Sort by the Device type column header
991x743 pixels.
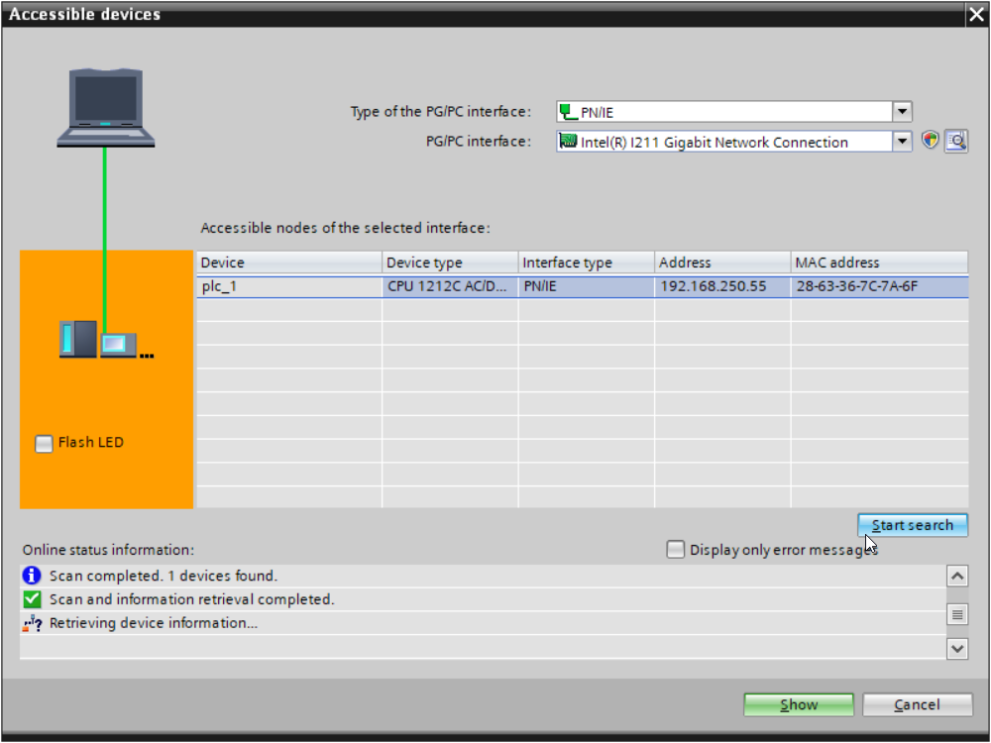(x=450, y=263)
